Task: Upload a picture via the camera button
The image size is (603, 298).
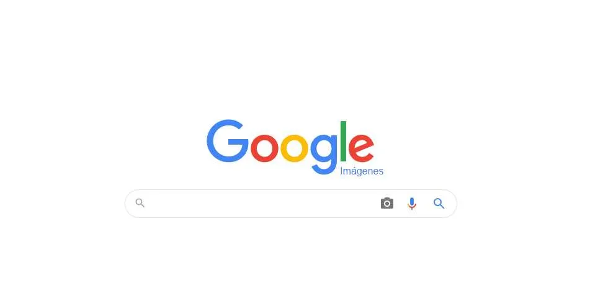Action: click(387, 203)
